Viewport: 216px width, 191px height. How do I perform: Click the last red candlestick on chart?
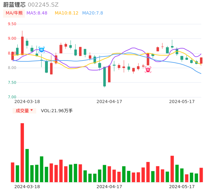coord(201,61)
